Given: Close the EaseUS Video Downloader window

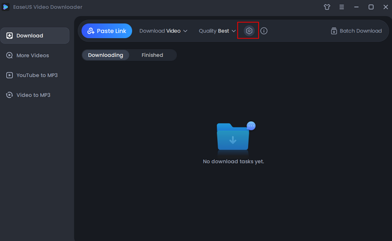Looking at the screenshot, I should (384, 7).
